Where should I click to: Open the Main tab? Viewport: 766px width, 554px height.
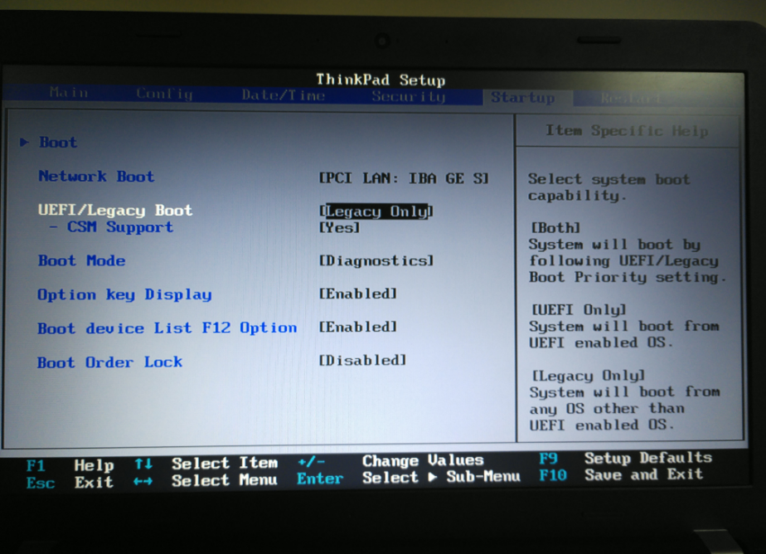69,92
